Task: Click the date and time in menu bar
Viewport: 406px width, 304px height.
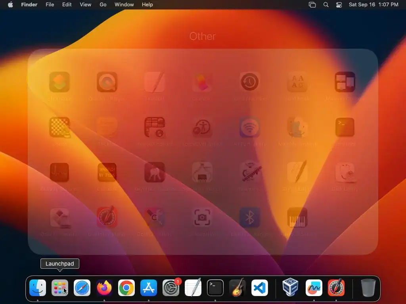Action: [x=373, y=4]
